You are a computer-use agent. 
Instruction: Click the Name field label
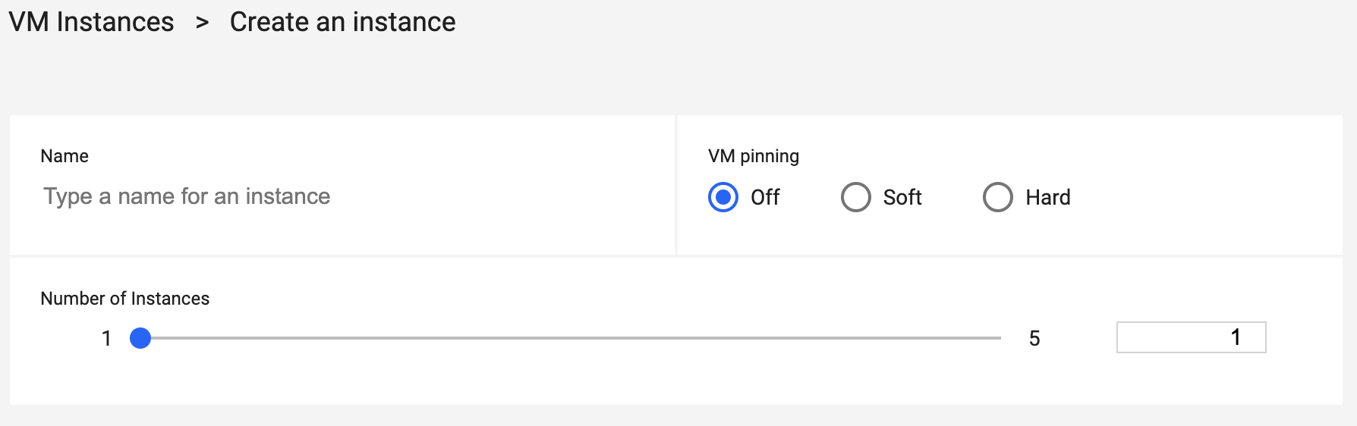(x=65, y=156)
